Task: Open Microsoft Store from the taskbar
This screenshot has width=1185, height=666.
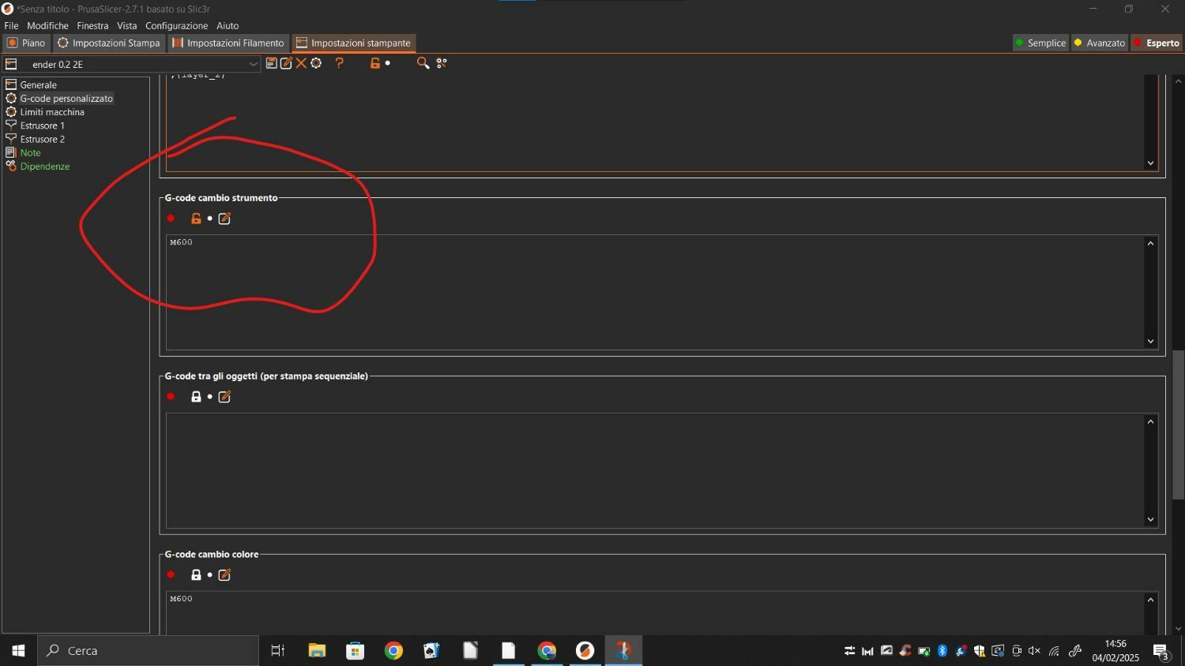Action: (355, 651)
